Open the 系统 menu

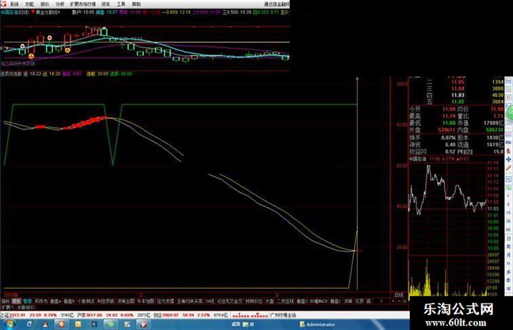14,4
